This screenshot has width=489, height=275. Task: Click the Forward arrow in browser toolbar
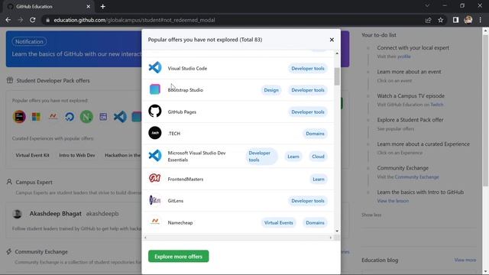(21, 20)
